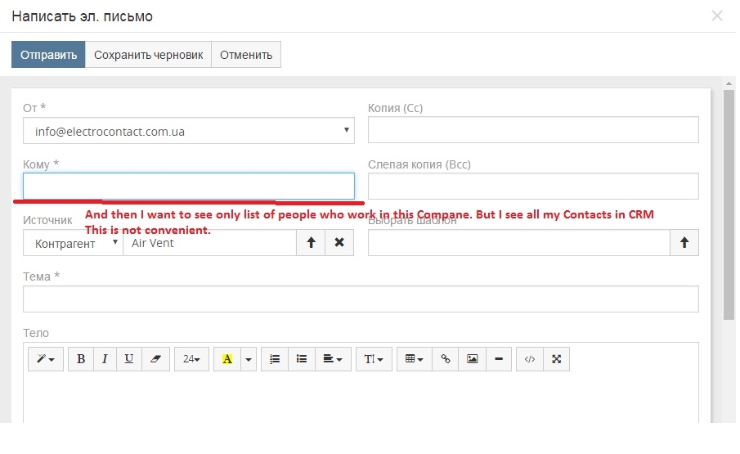
Task: Expand the font size 24 dropdown
Action: point(191,359)
